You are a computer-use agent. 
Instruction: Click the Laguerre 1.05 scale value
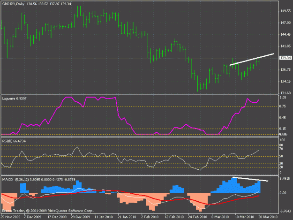283,98
